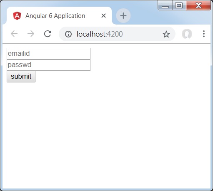Click the Angular logo favicon
Viewport: 213px width, 191px height.
pyautogui.click(x=17, y=16)
